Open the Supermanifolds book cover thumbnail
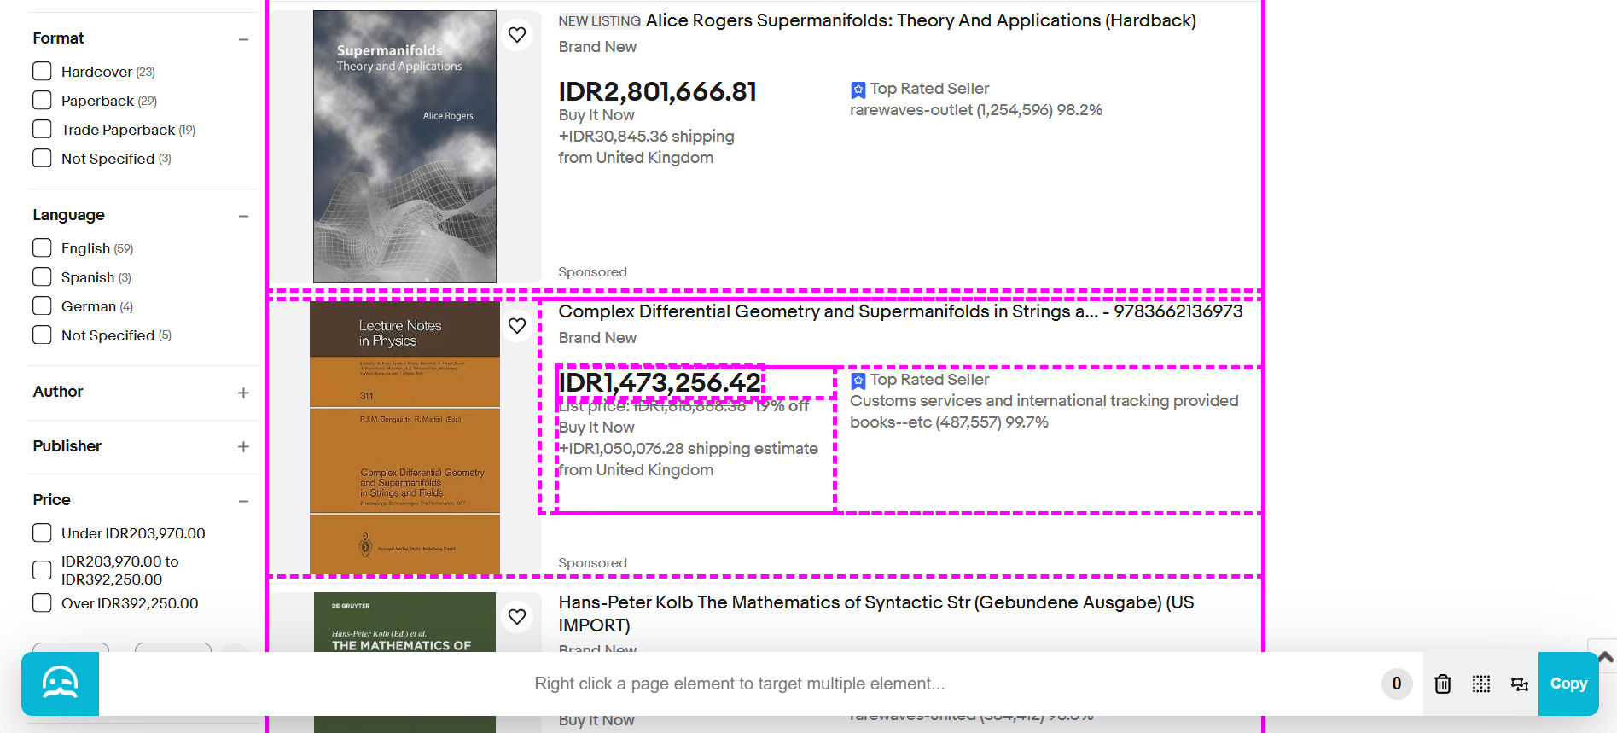The height and width of the screenshot is (733, 1617). [404, 147]
